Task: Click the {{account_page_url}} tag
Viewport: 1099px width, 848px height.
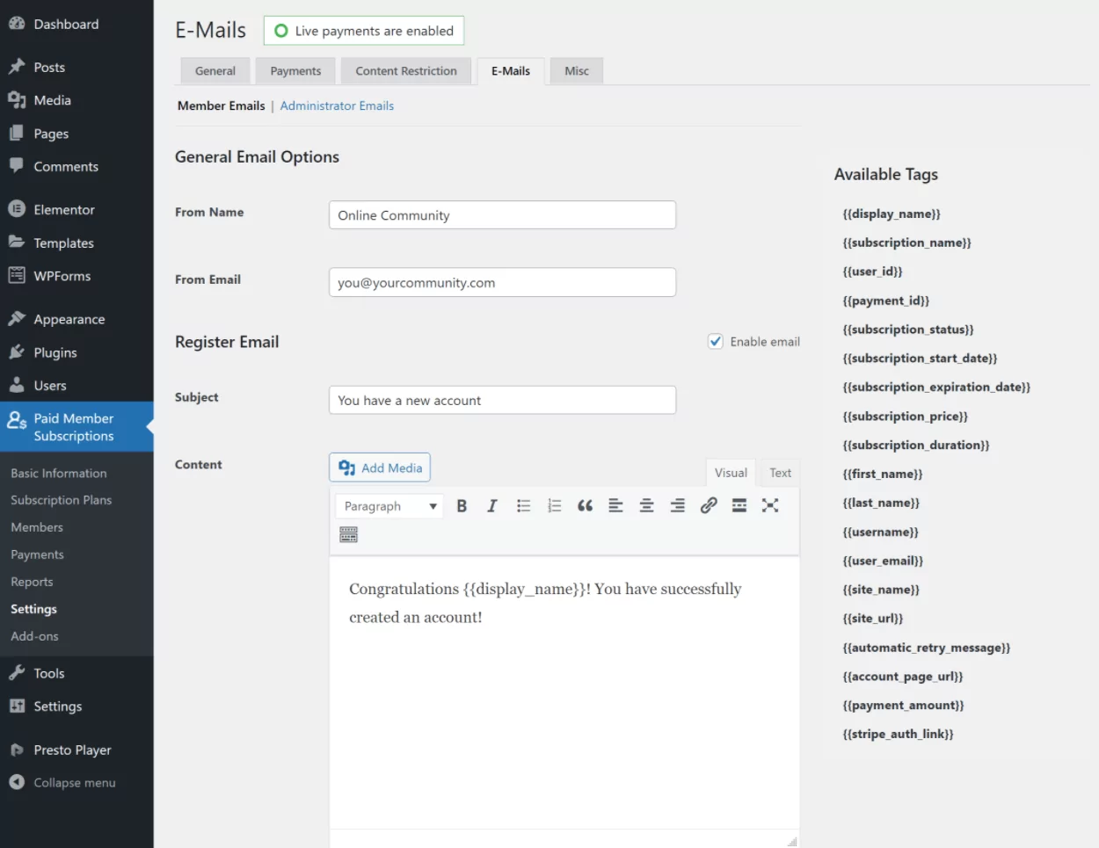Action: [x=903, y=676]
